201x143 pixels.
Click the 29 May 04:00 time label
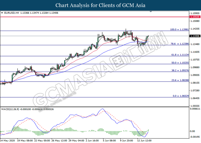point(76,141)
